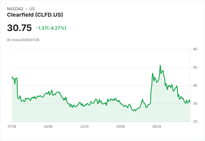Click the chart line's starting point near 45
This screenshot has height=141, width=205.
(x=12, y=77)
